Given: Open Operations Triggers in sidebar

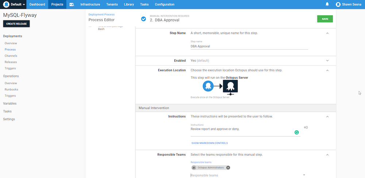Looking at the screenshot, I should 10,96.
